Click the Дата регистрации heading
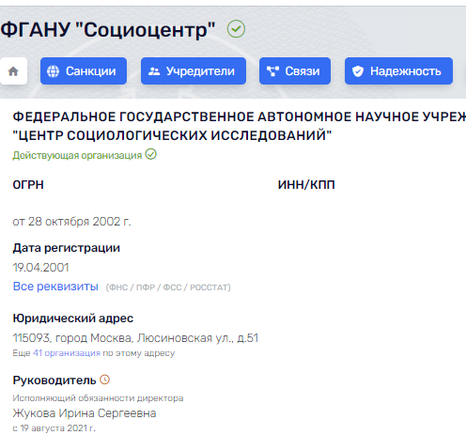 pyautogui.click(x=66, y=248)
